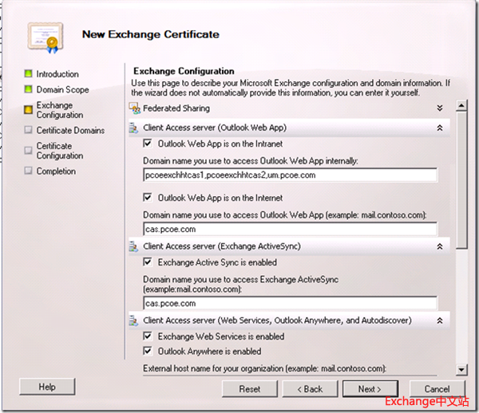Select Certificate Domains step in sidebar
The image size is (479, 413).
70,130
